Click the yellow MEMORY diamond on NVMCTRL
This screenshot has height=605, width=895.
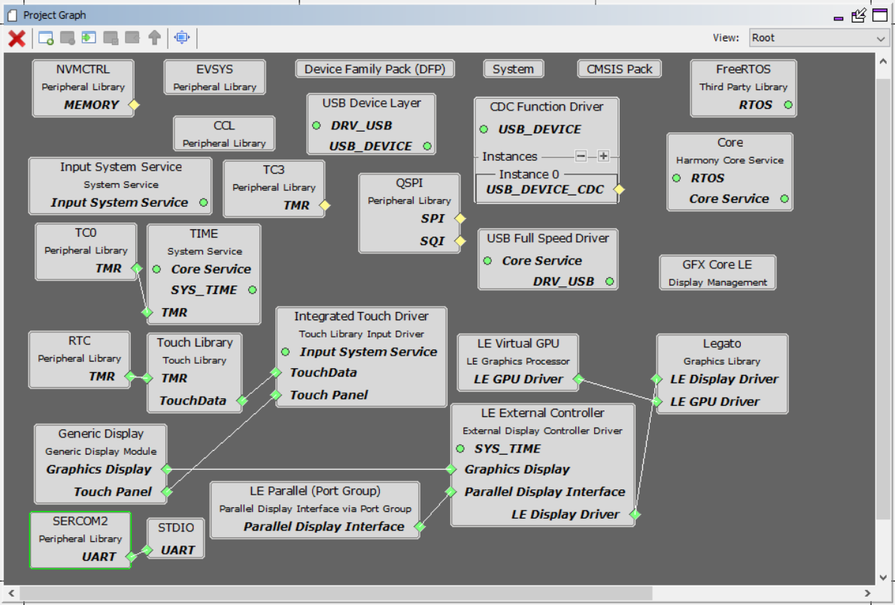coord(134,105)
